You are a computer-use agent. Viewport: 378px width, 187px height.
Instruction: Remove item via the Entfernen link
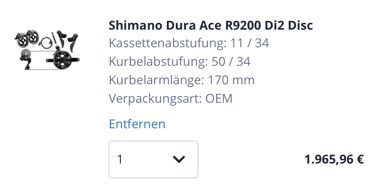click(137, 124)
